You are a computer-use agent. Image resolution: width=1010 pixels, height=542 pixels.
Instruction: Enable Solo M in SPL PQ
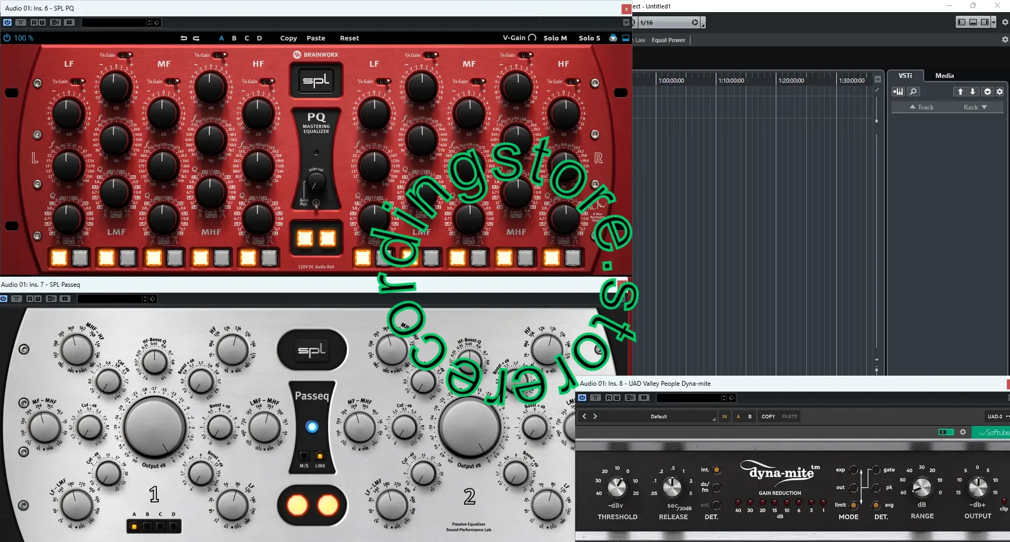(555, 38)
